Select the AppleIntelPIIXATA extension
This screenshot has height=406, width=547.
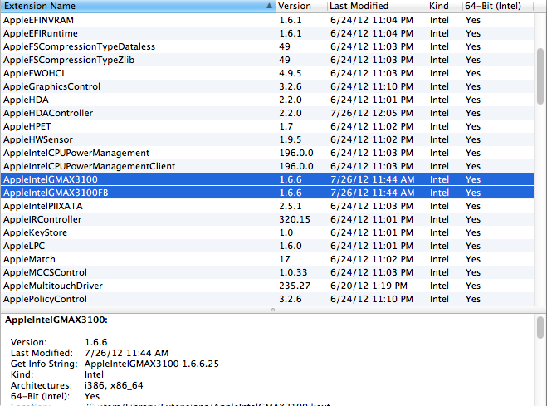[267, 206]
